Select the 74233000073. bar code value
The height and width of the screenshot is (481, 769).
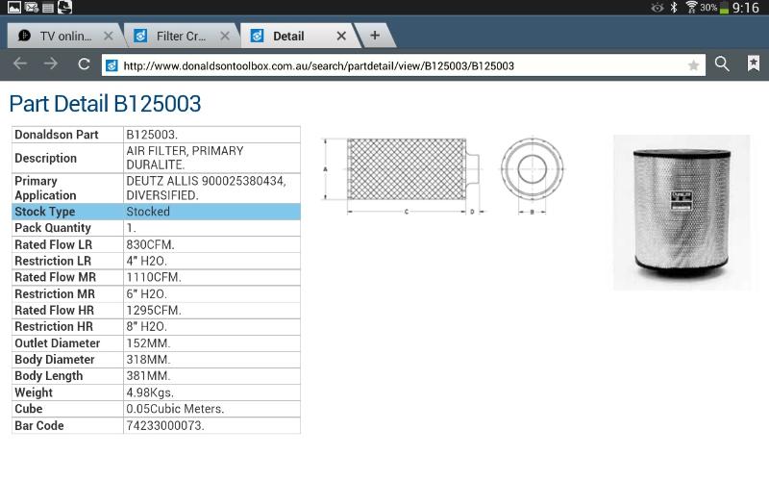[x=165, y=425]
